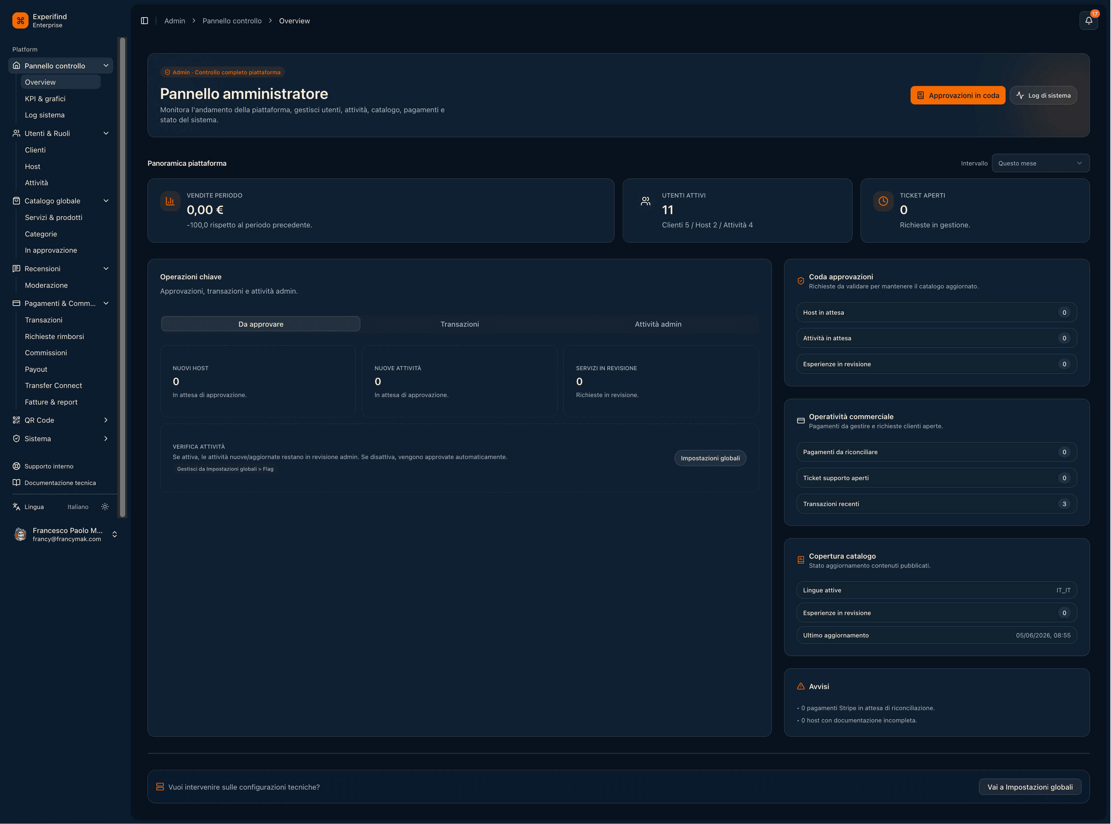
Task: Click the Coda approvazioni shield icon
Action: pos(801,281)
